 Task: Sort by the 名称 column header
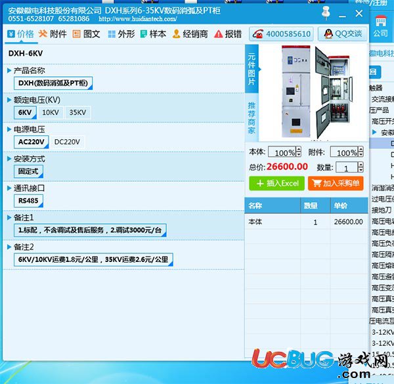pyautogui.click(x=273, y=205)
